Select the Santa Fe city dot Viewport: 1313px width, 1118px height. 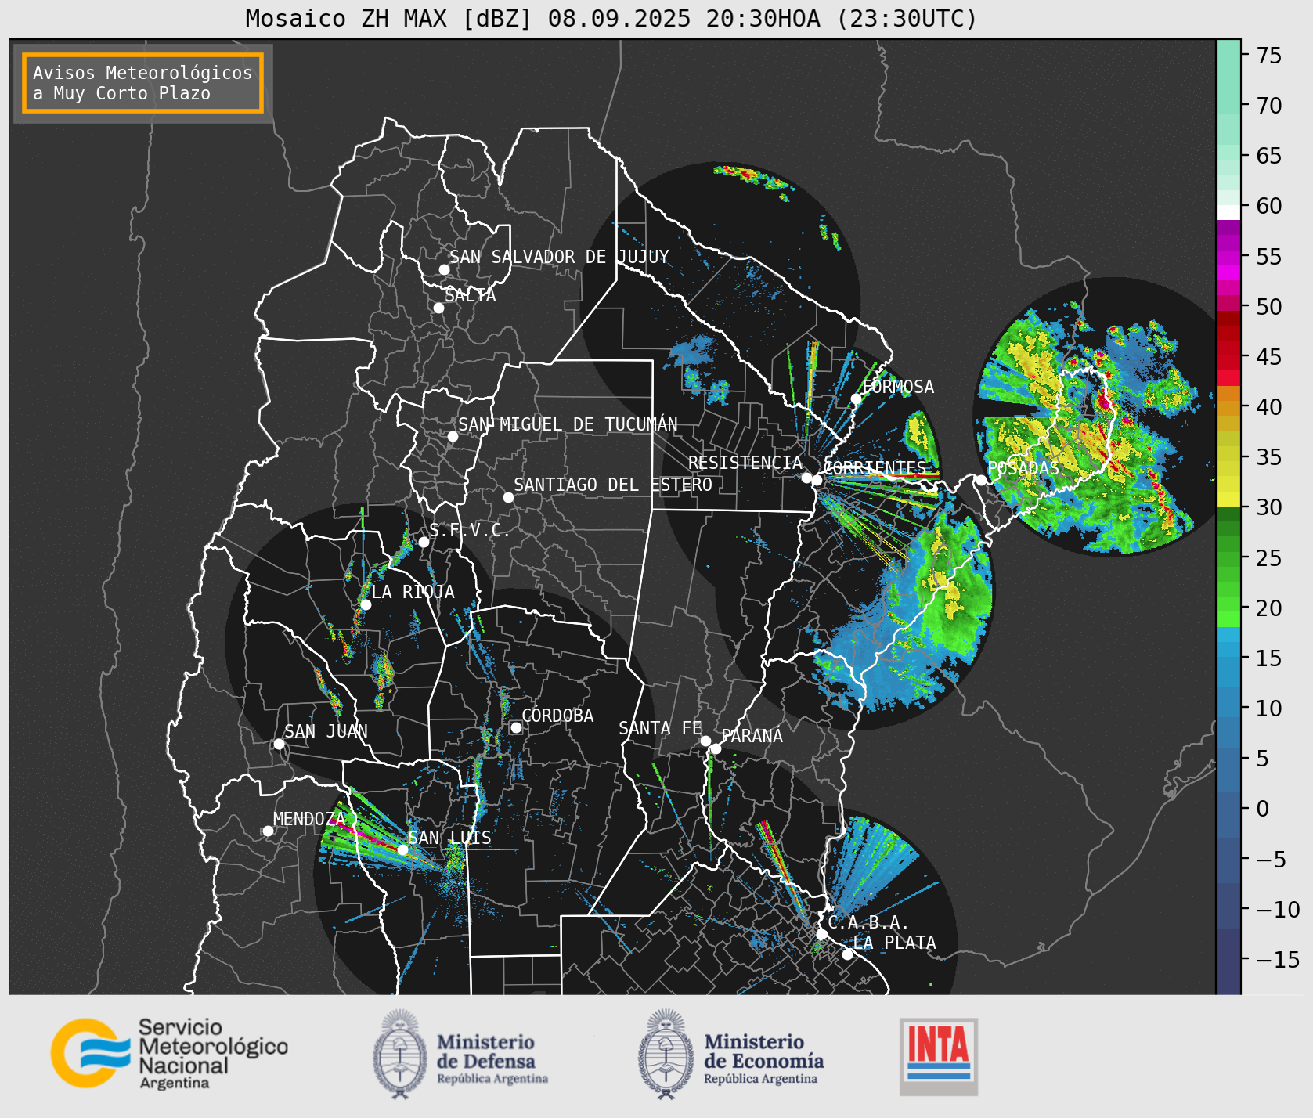[705, 741]
